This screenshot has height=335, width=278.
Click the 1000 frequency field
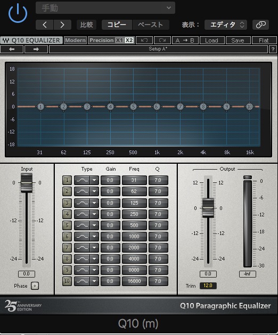coord(134,236)
